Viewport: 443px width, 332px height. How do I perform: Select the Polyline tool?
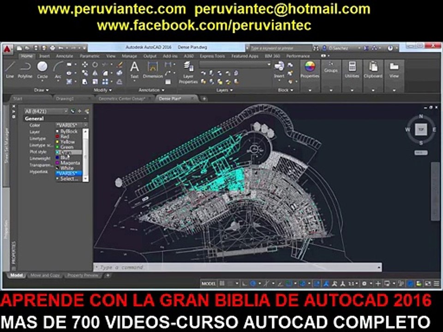coord(25,70)
